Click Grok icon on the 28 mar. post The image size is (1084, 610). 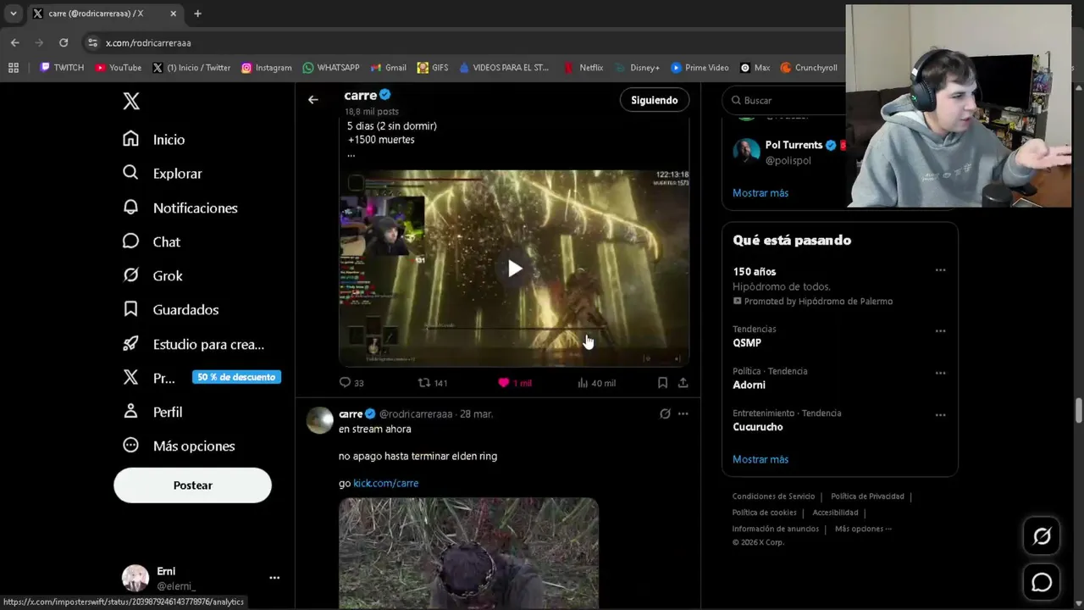pyautogui.click(x=665, y=413)
